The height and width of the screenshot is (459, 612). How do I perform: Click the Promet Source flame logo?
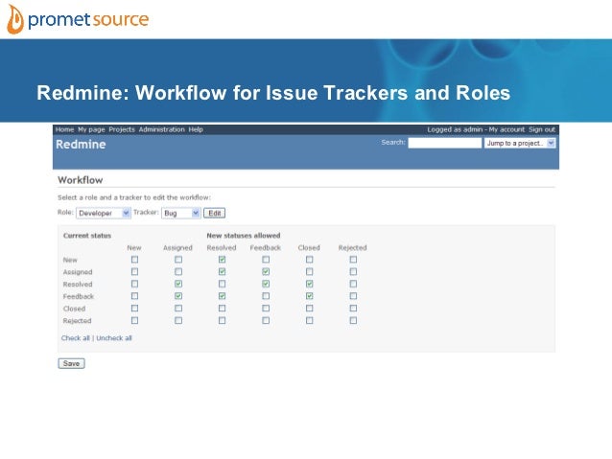(x=15, y=19)
